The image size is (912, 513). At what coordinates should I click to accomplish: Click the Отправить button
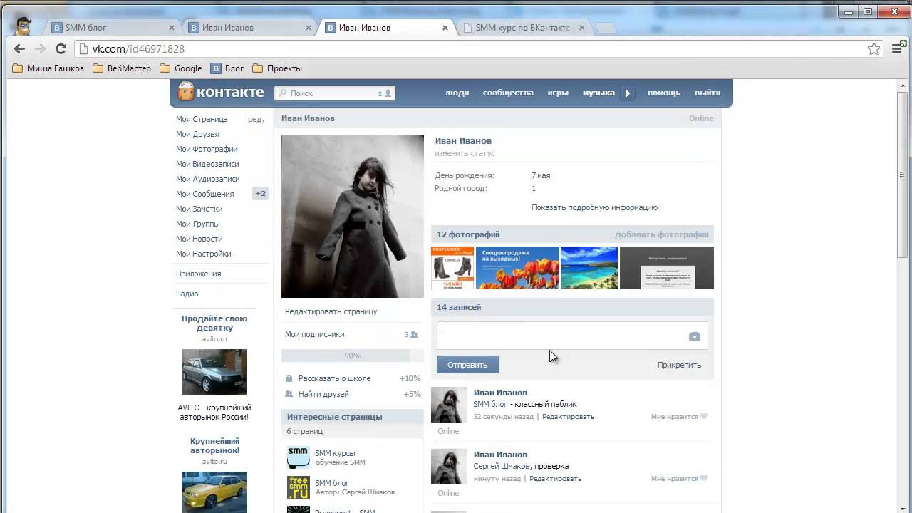467,365
